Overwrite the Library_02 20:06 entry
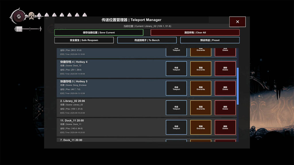The height and width of the screenshot is (165, 294). (x=201, y=108)
